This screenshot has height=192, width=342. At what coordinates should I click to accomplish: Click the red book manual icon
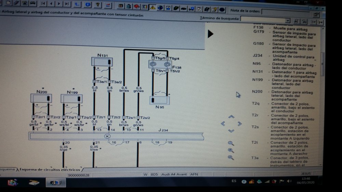136,7
